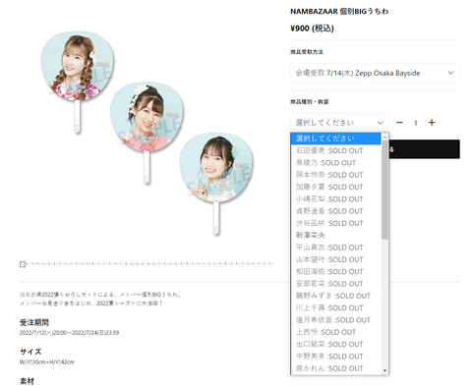Screen dimensions: 472x386
Task: Choose 泉綾乃 SOLD OUT option
Action: (336, 163)
